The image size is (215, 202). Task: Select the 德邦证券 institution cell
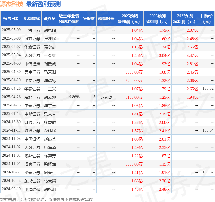pyautogui.click(x=32, y=156)
